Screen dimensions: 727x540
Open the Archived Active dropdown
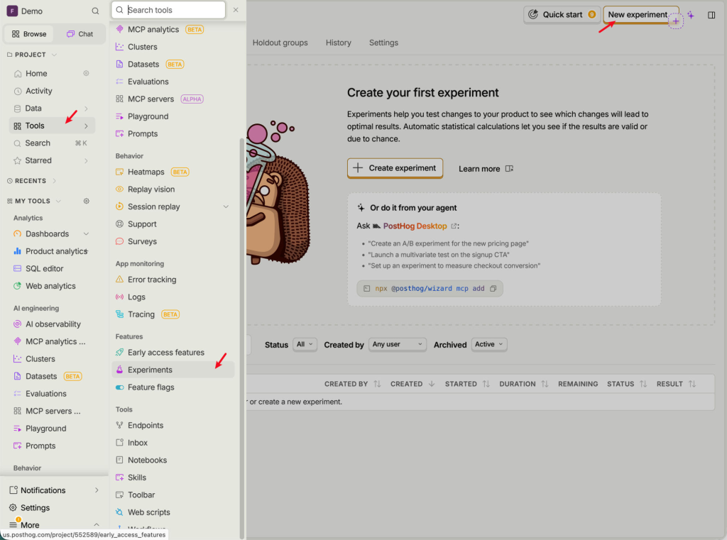click(x=488, y=344)
